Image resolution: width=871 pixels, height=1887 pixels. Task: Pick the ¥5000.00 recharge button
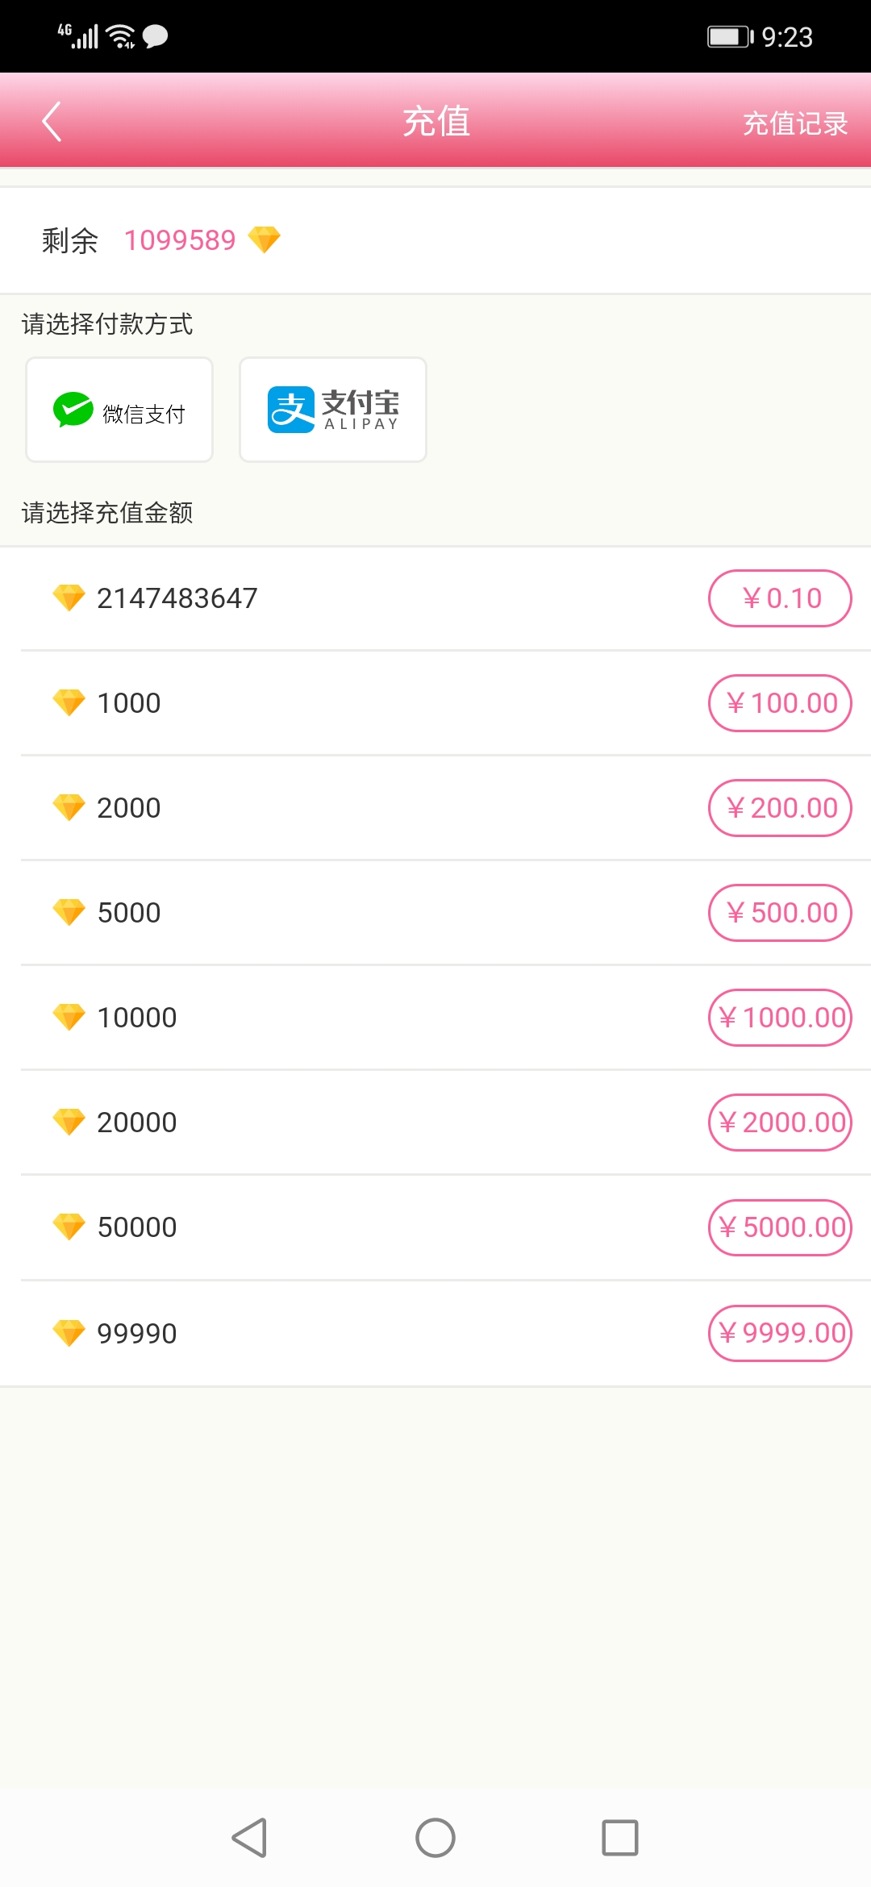pos(780,1227)
